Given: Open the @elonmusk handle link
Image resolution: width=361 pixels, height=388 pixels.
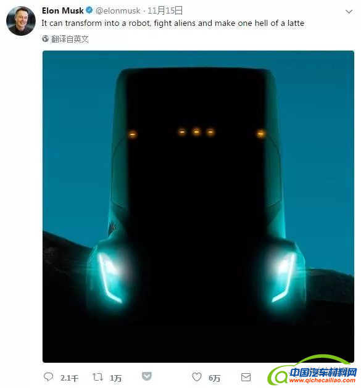Looking at the screenshot, I should pyautogui.click(x=118, y=10).
